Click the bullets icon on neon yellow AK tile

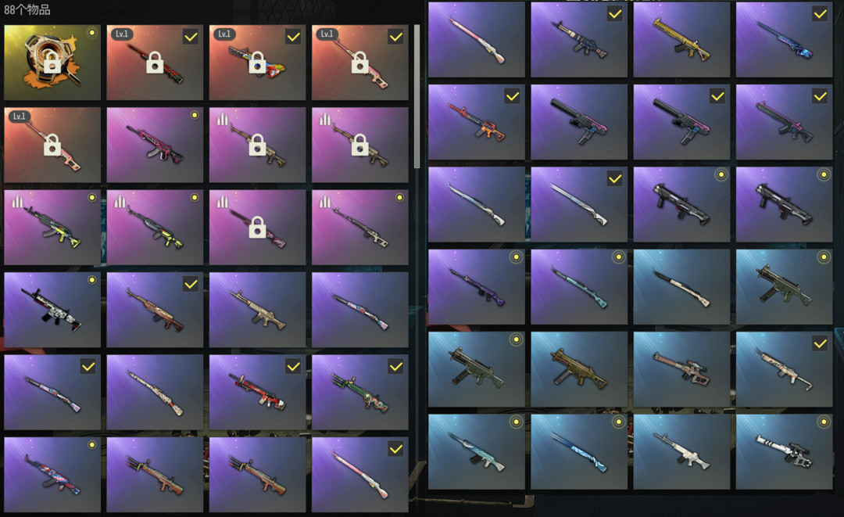(x=17, y=202)
